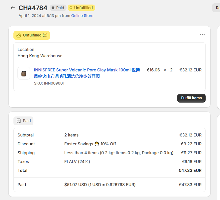Viewport: 220px width, 200px height.
Task: Select the order number CH#4784 heading
Action: point(33,8)
